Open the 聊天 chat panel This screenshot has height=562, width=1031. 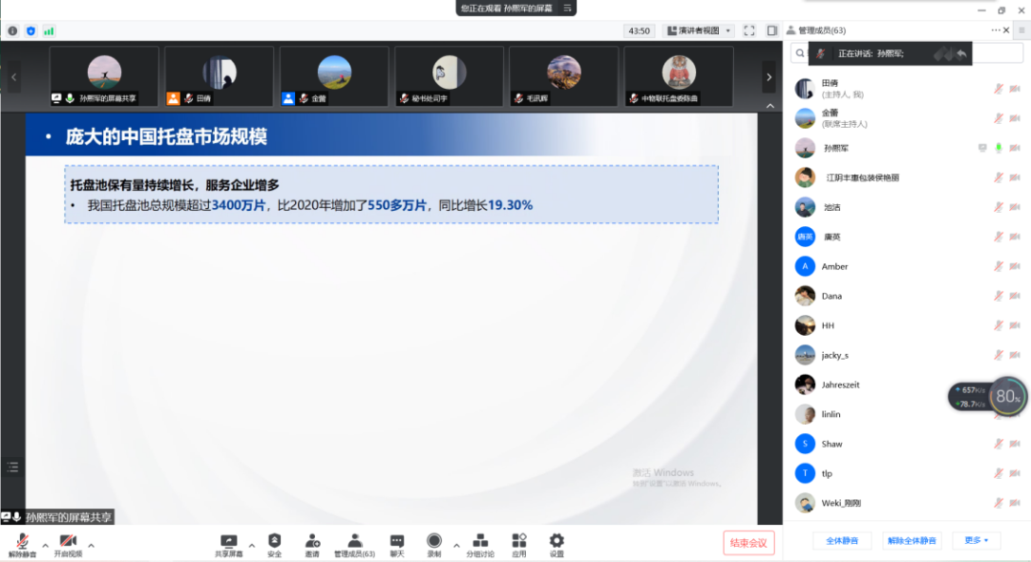(x=396, y=543)
